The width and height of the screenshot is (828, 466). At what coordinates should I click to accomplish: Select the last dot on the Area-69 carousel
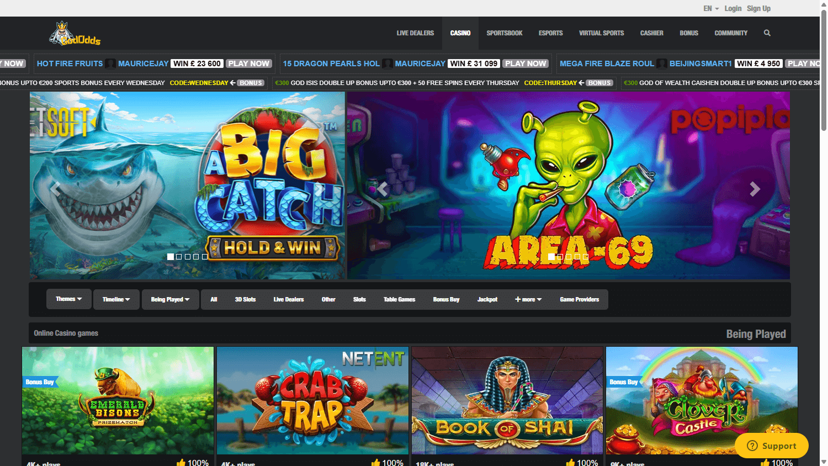(x=586, y=257)
